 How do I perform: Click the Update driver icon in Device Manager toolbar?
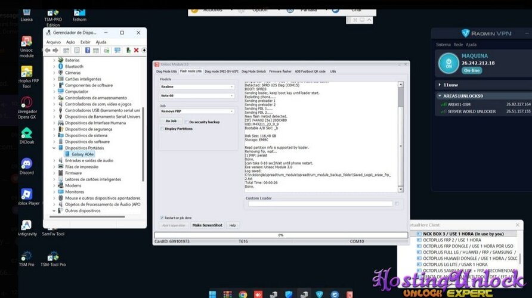click(107, 51)
